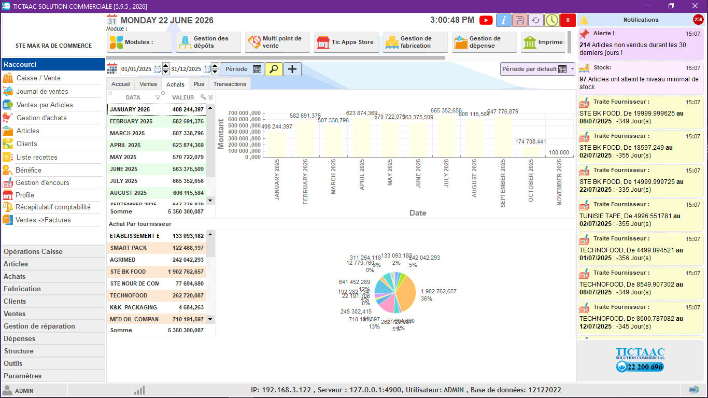The height and width of the screenshot is (398, 708).
Task: Click the start date field 01/01/2025
Action: click(136, 69)
